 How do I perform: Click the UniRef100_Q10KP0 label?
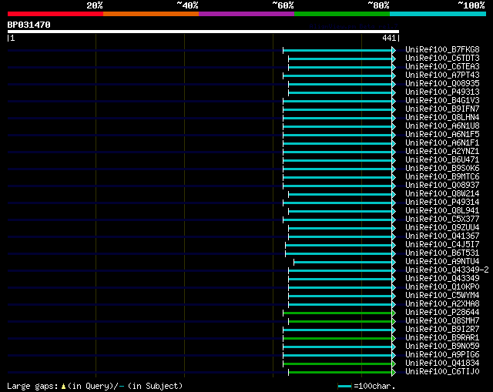coord(442,287)
